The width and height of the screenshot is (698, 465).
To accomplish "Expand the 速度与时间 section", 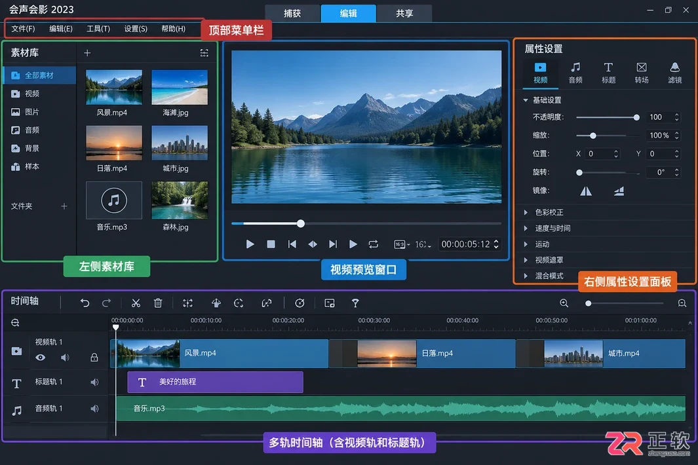I will click(526, 229).
